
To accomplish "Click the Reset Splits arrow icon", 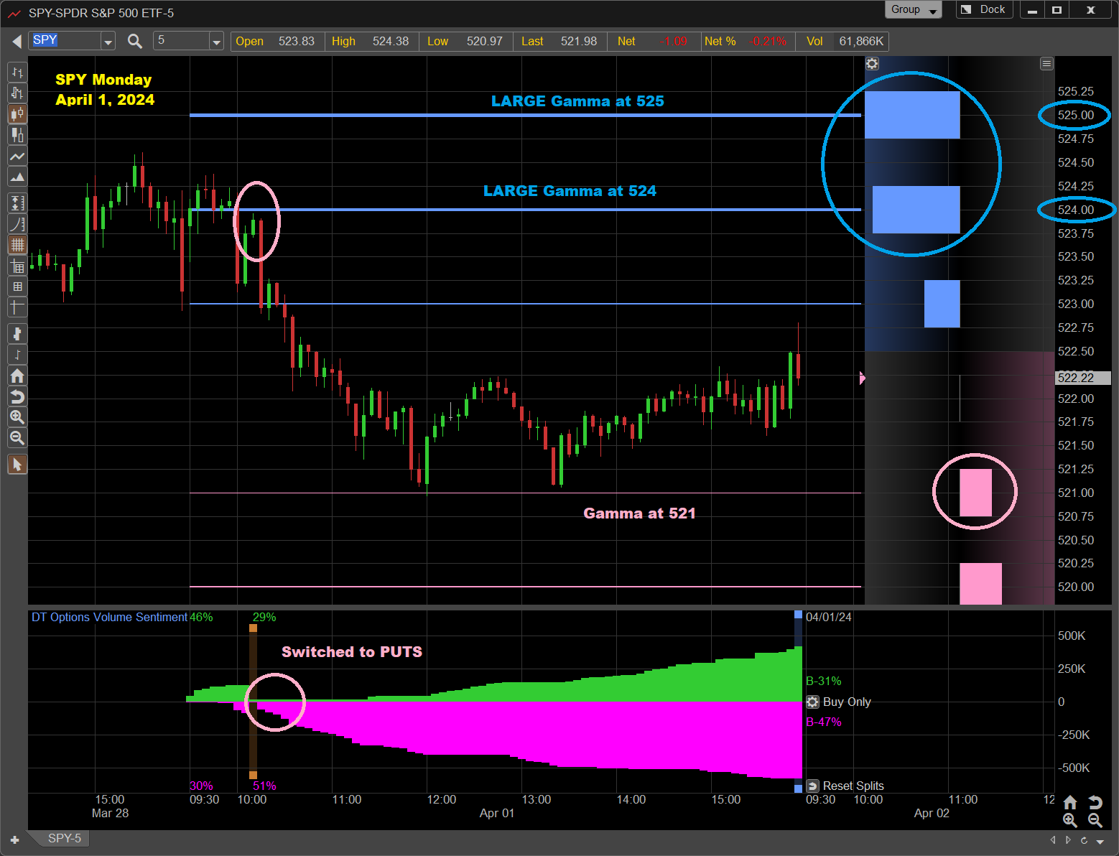I will [x=812, y=786].
